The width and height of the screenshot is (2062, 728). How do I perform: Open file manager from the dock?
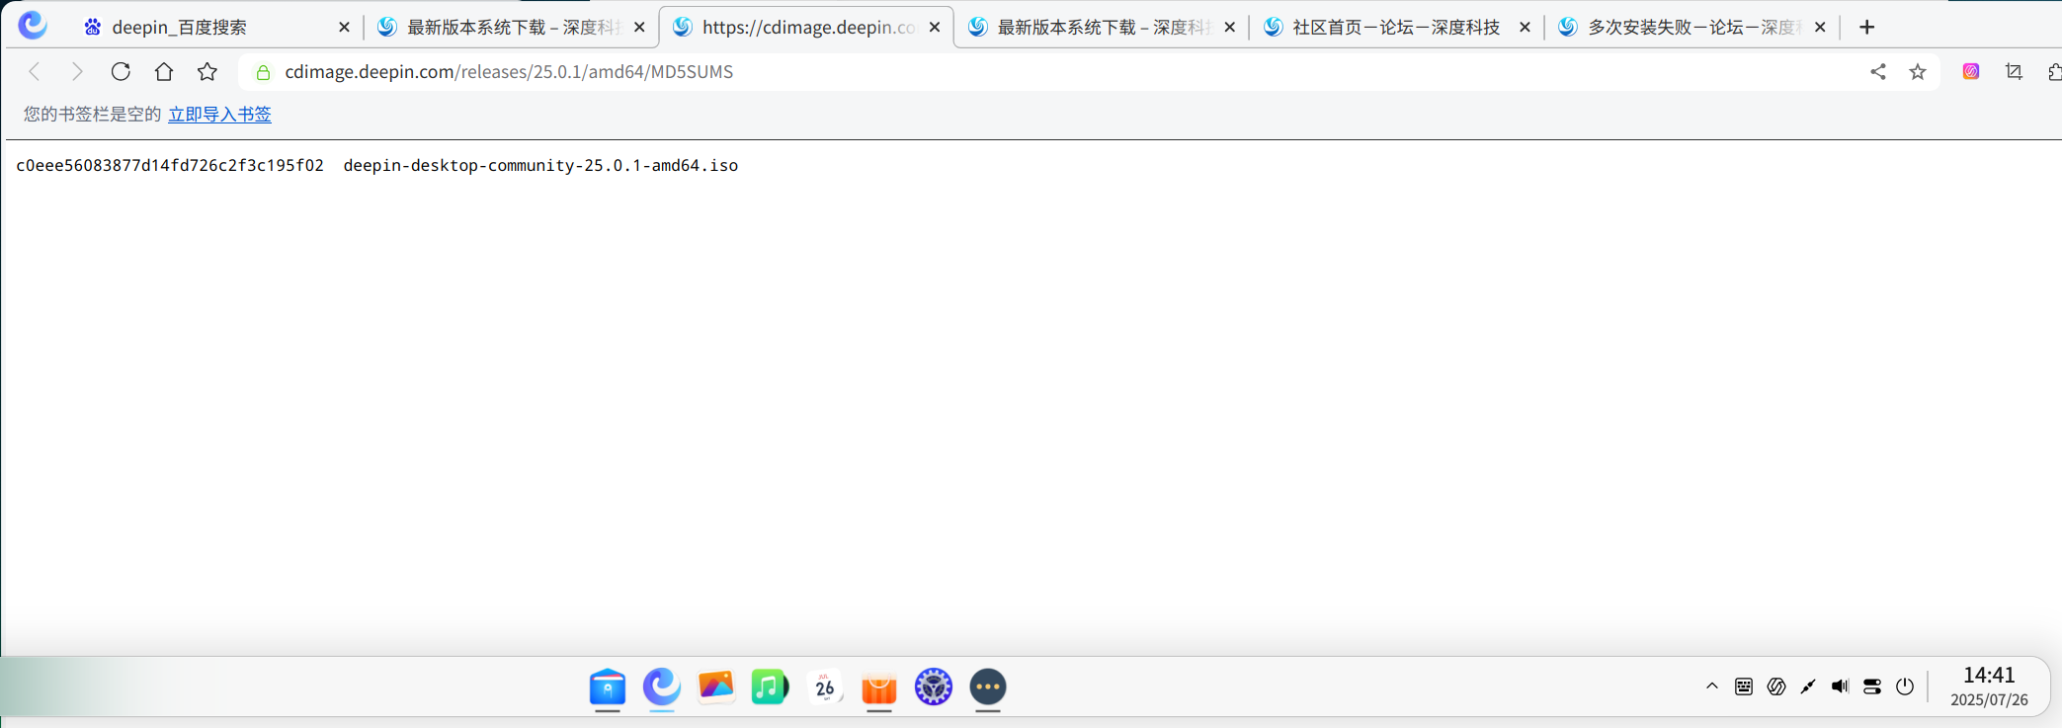coord(608,688)
